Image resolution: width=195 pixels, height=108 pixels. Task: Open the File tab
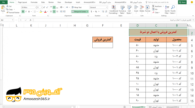pyautogui.click(x=4, y=2)
